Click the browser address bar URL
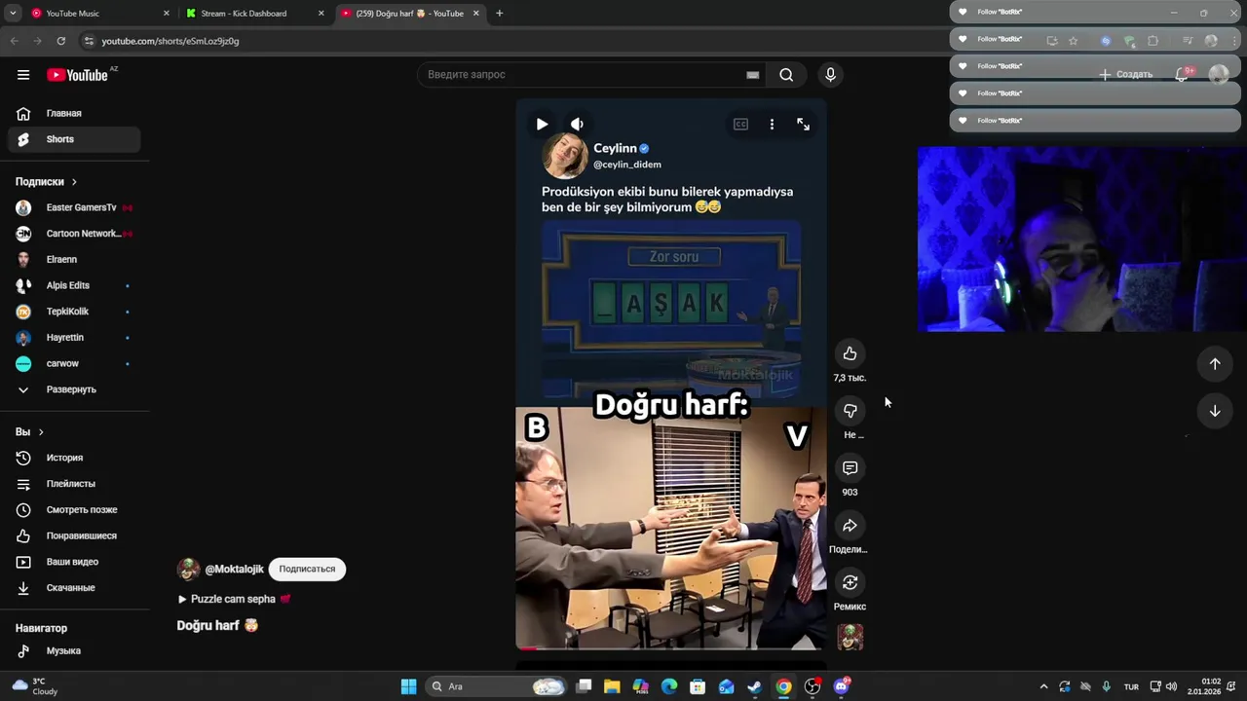The height and width of the screenshot is (701, 1247). click(170, 41)
